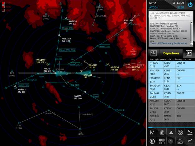
Task: Toggle the bottom dark-red altitude legend checkbox
Action: tap(3, 10)
